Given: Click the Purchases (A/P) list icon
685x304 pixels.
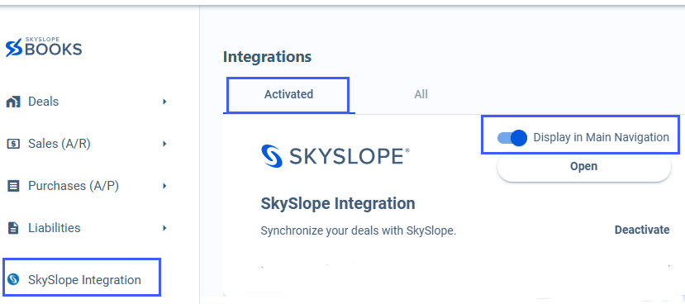Looking at the screenshot, I should [13, 186].
